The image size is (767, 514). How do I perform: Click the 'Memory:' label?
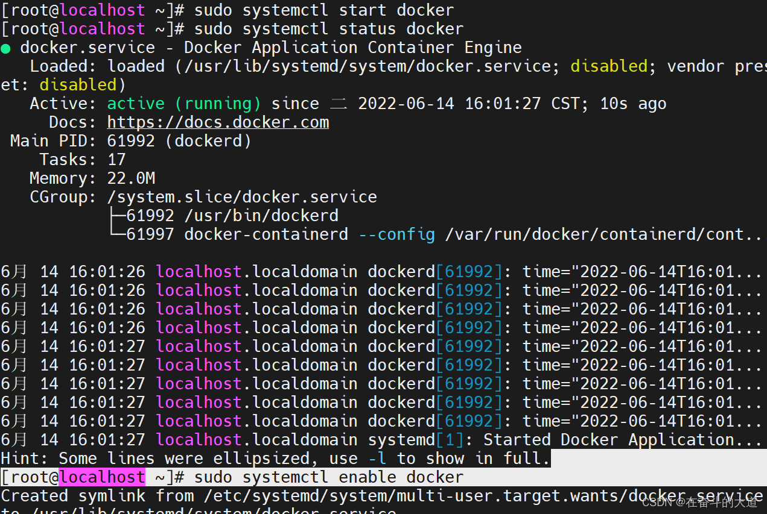click(x=63, y=178)
